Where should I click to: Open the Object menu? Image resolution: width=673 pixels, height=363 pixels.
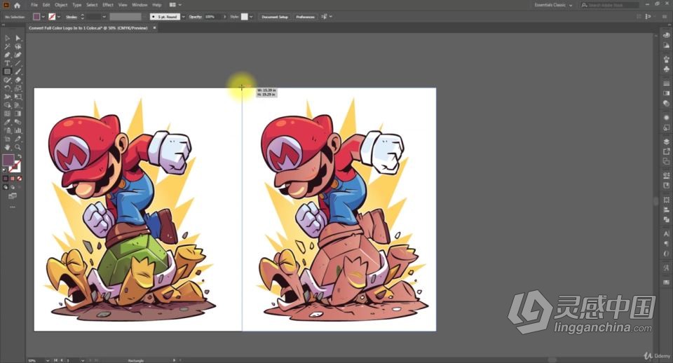(x=61, y=5)
